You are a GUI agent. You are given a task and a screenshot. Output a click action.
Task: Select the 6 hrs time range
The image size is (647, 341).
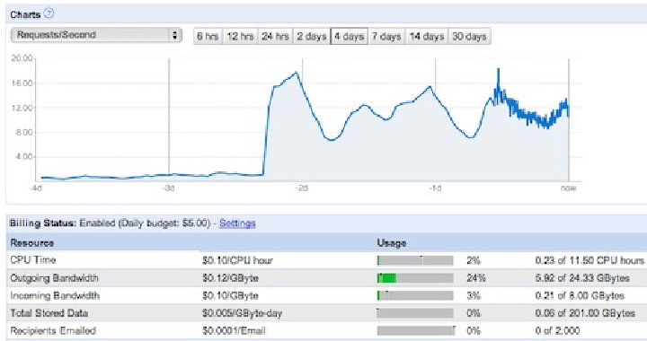point(208,36)
